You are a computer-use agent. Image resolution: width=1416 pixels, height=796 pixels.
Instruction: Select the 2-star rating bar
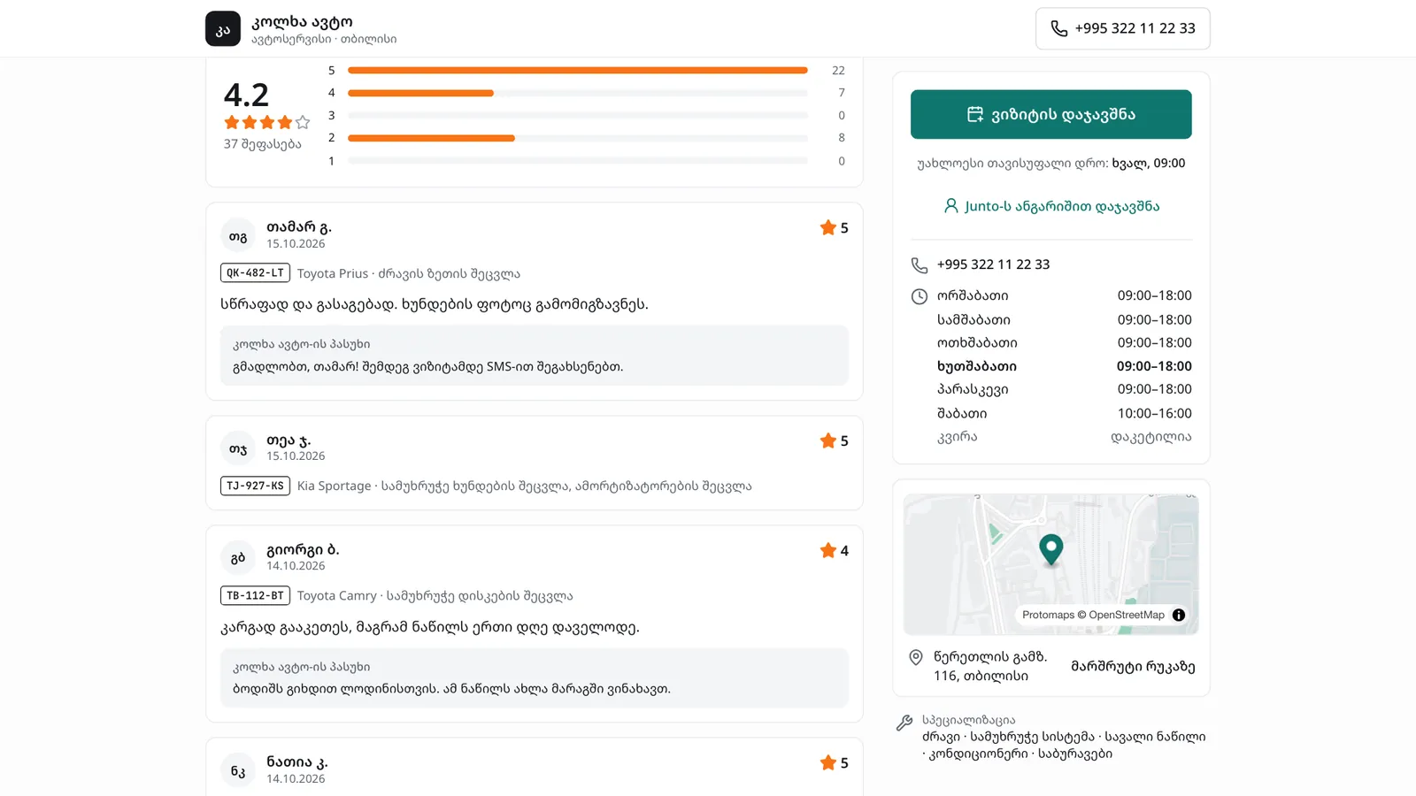point(578,138)
